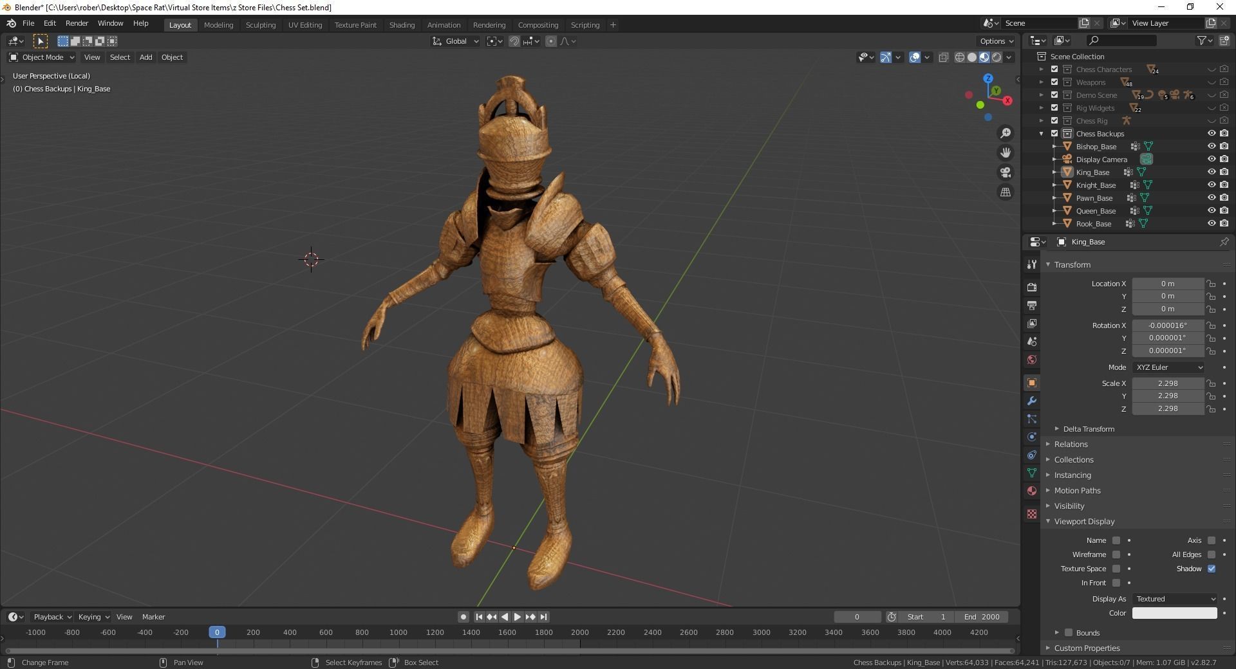
Task: Open the Render properties tab
Action: pyautogui.click(x=1032, y=287)
